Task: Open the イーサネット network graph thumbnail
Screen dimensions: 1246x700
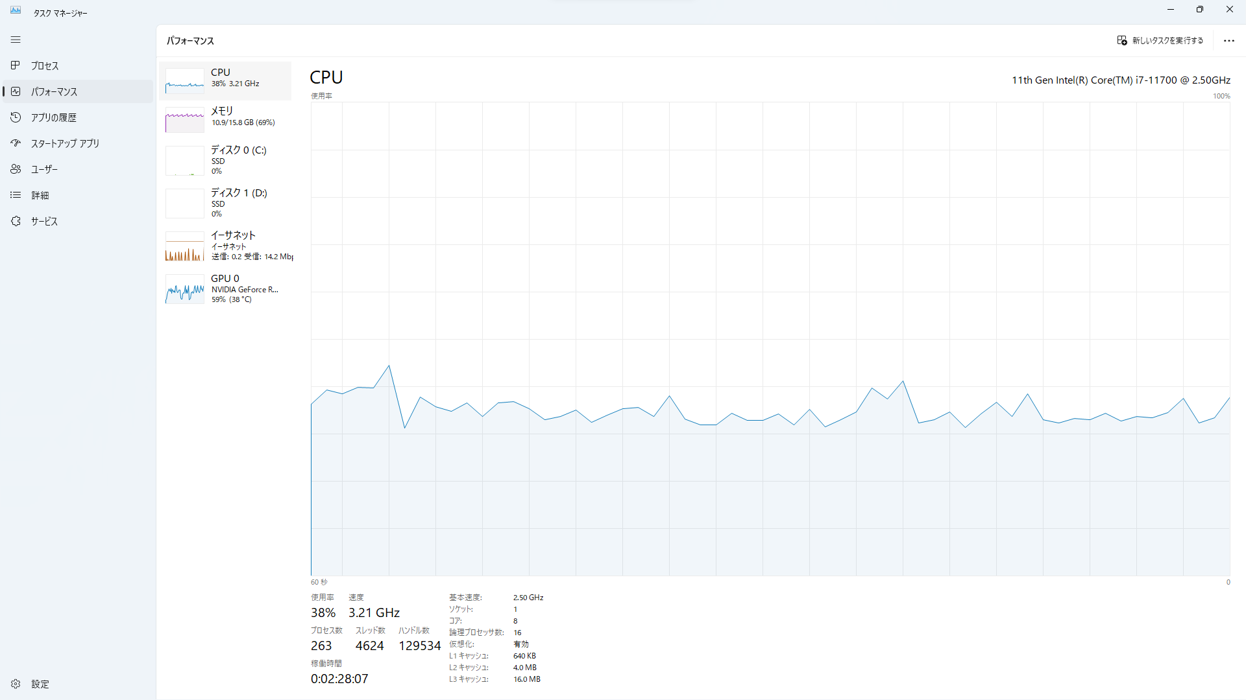Action: (185, 246)
